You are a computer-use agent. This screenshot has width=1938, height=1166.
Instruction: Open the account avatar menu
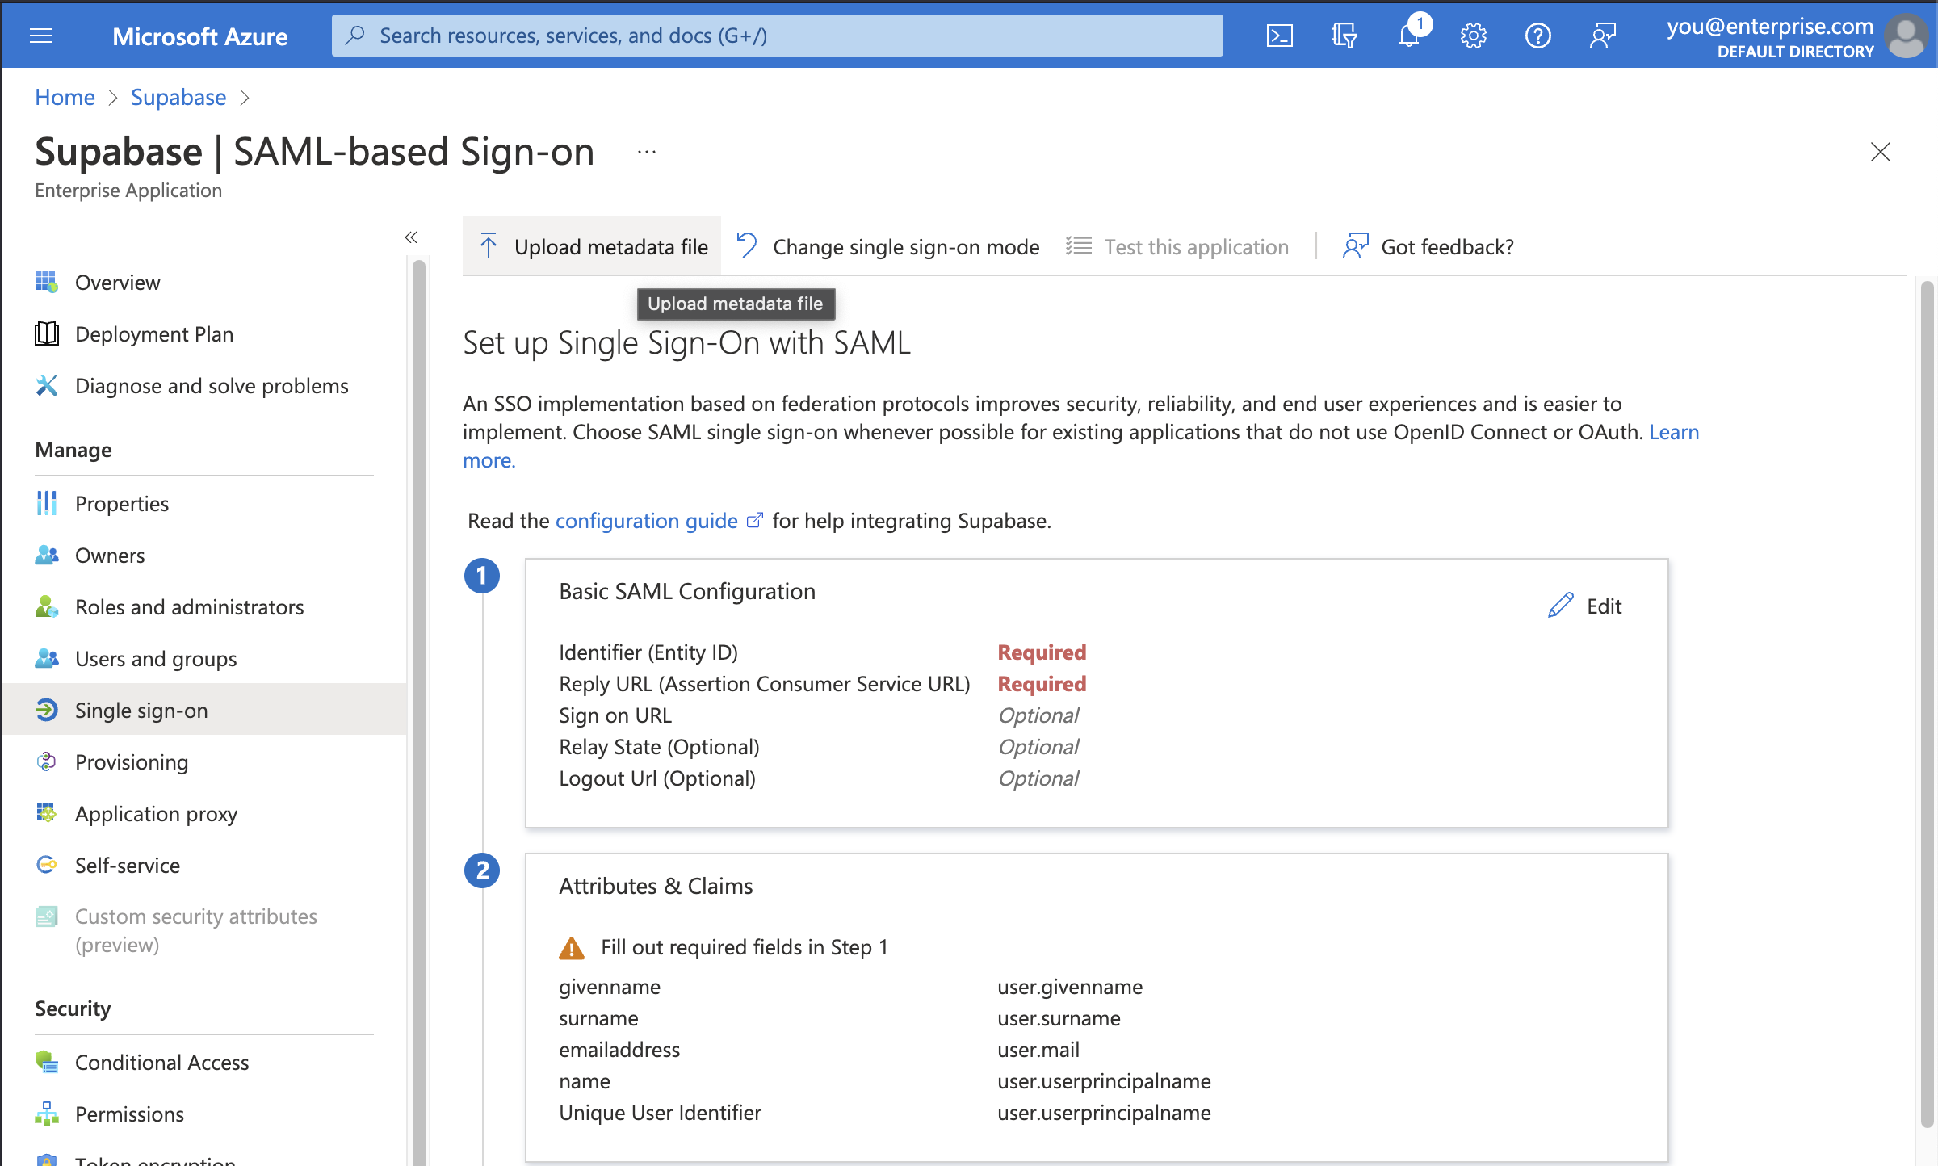[x=1907, y=36]
